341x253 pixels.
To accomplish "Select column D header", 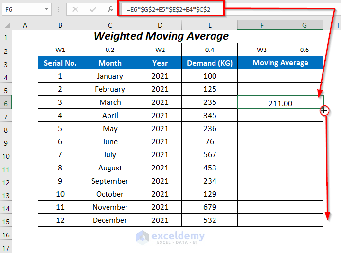I will point(160,25).
